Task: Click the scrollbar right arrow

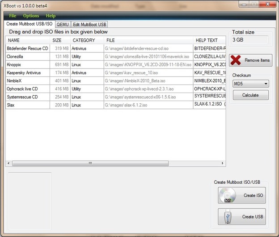Action: [x=222, y=163]
